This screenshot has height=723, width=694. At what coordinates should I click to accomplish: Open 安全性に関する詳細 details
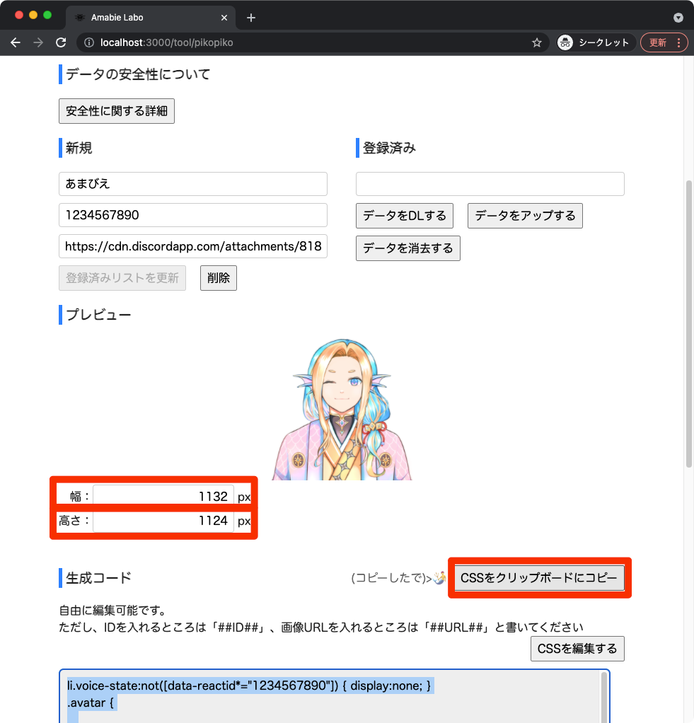[x=117, y=111]
